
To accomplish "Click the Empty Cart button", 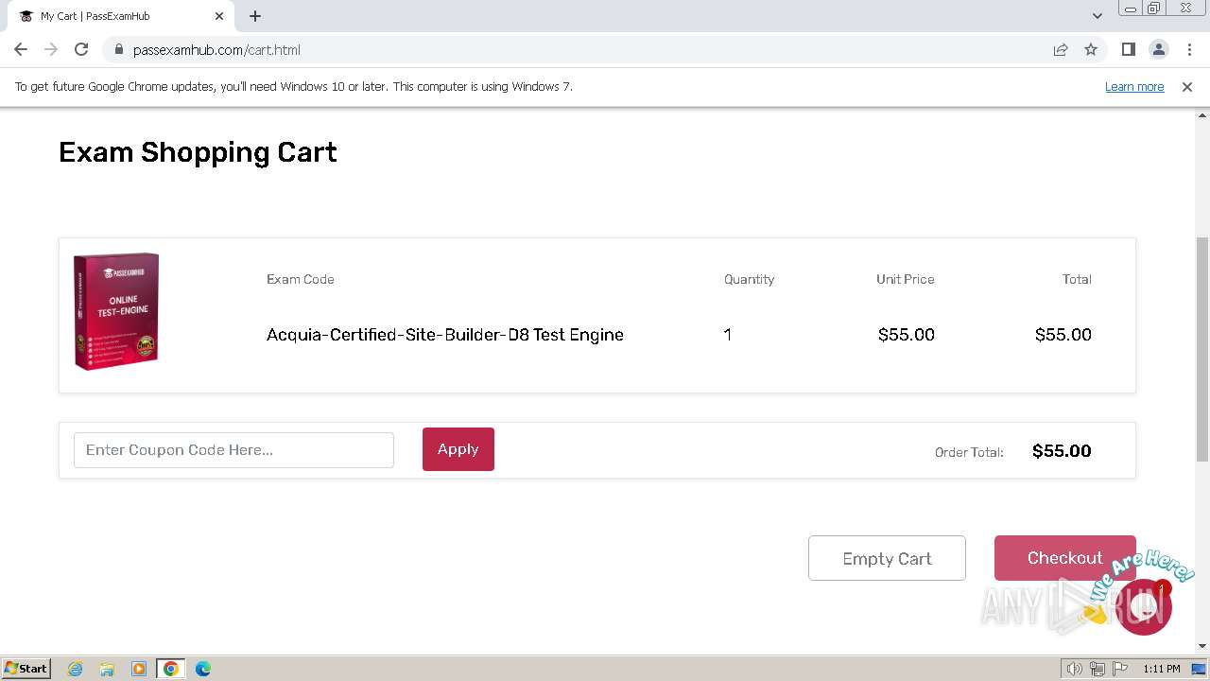I will 887,558.
